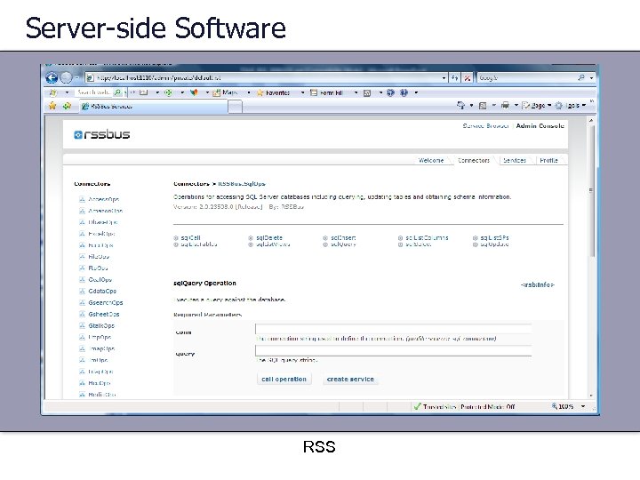
Task: Select the RSSBus Services browser tab
Action: [x=153, y=107]
